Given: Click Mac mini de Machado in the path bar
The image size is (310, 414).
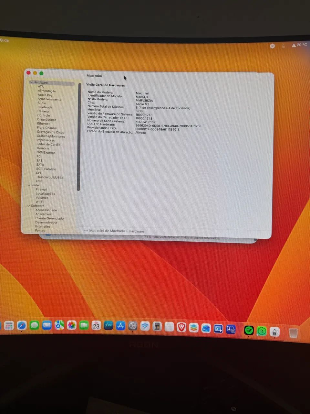Looking at the screenshot, I should click(107, 231).
